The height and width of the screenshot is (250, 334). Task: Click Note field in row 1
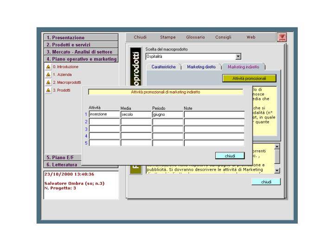tap(214, 114)
